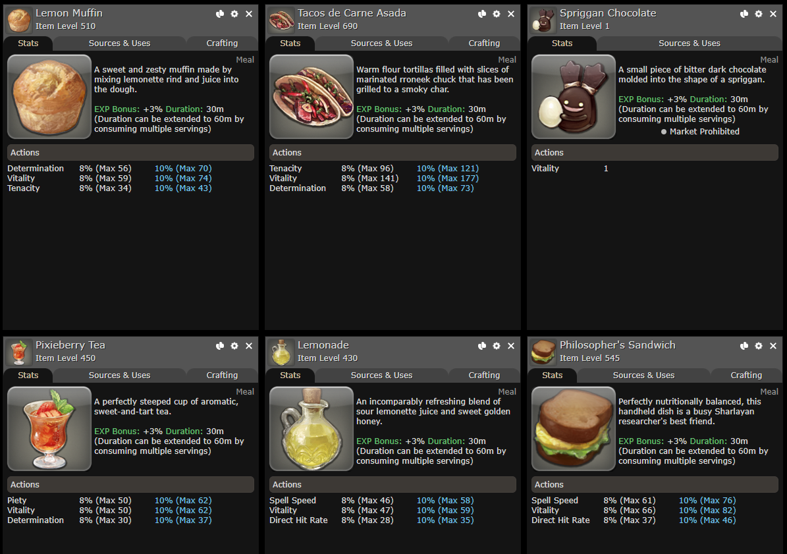Viewport: 787px width, 554px height.
Task: Click the small Tacos de Carne Asada header icon
Action: tap(281, 20)
